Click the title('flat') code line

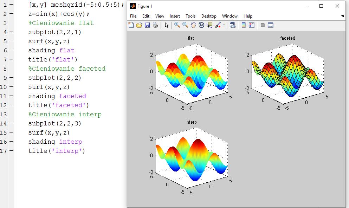53,59
